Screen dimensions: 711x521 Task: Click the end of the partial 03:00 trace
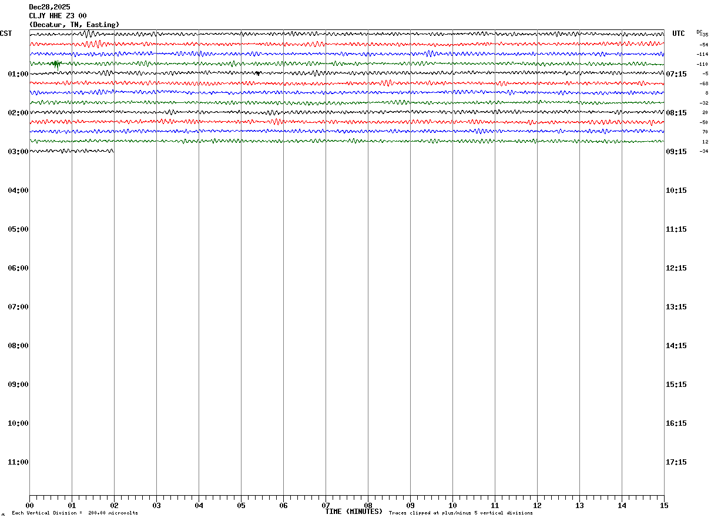[113, 151]
